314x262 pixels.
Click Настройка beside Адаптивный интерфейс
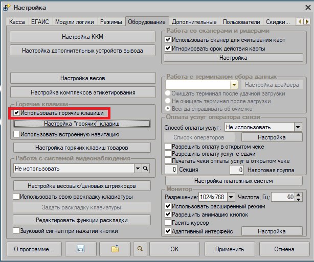click(272, 231)
